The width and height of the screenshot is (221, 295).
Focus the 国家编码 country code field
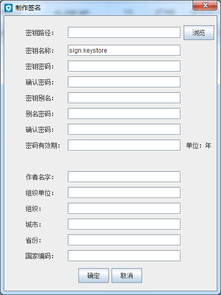click(124, 255)
